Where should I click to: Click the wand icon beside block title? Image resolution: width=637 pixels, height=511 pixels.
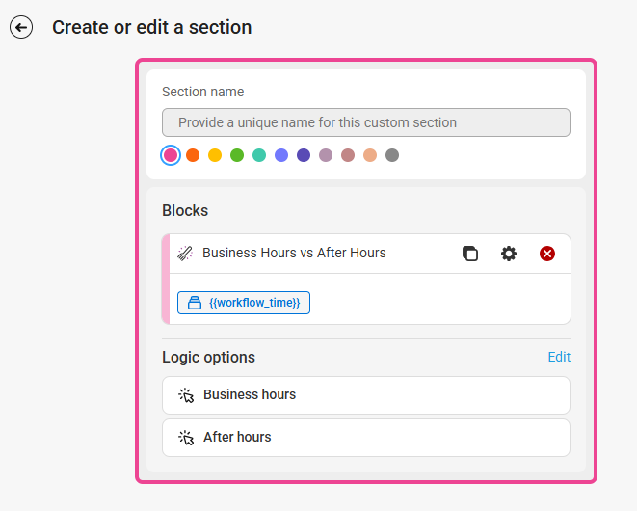point(186,254)
